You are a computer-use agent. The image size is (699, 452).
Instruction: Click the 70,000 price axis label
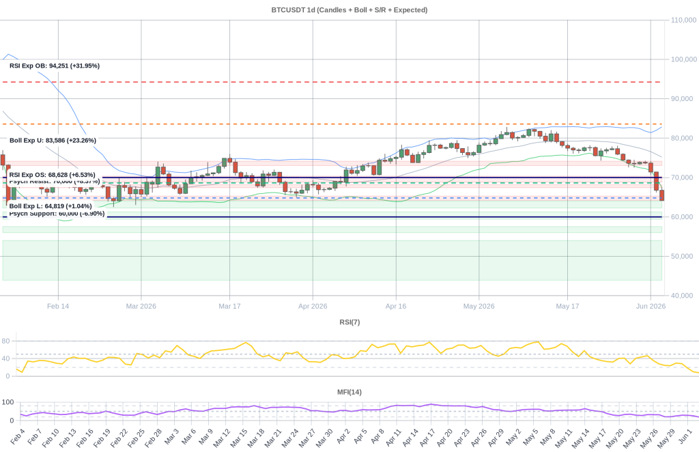coord(682,178)
